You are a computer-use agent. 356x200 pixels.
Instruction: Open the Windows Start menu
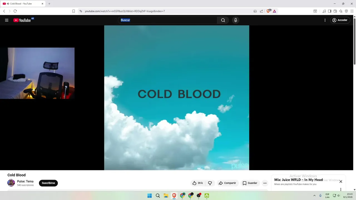(149, 196)
